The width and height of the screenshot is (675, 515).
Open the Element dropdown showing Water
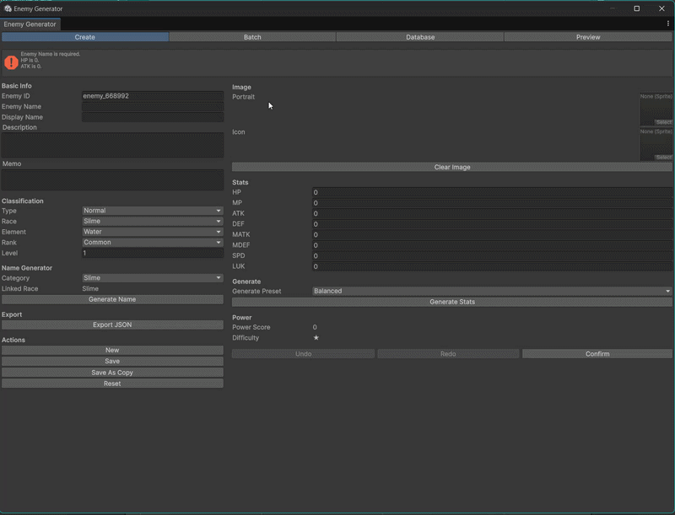tap(153, 232)
